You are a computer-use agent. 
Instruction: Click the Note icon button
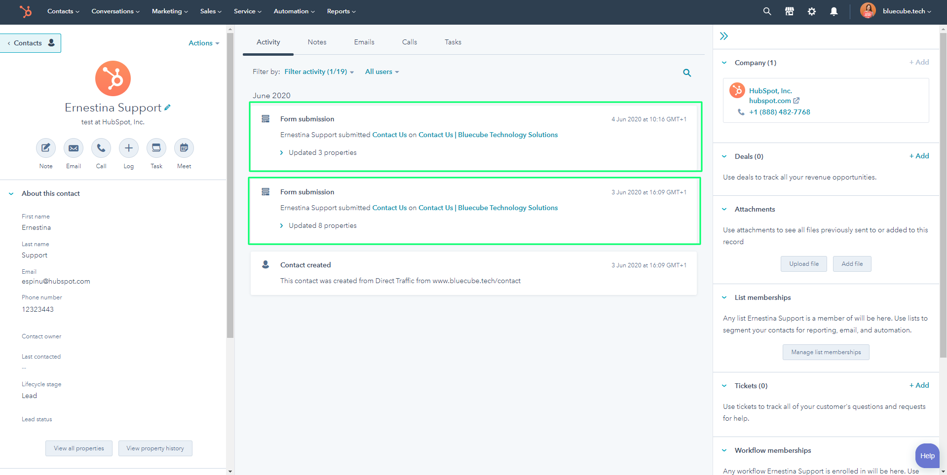click(x=46, y=148)
